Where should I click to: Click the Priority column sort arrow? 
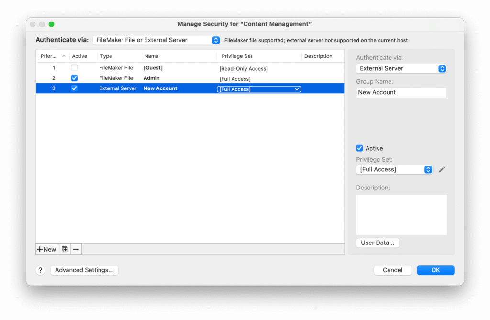pyautogui.click(x=64, y=56)
